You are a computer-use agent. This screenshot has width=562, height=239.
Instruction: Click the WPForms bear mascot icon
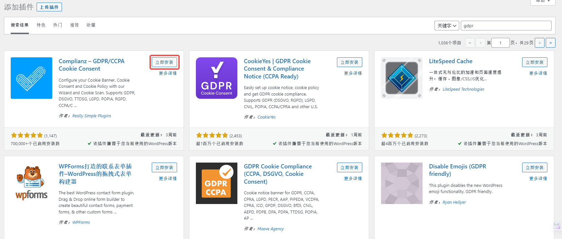pyautogui.click(x=31, y=183)
